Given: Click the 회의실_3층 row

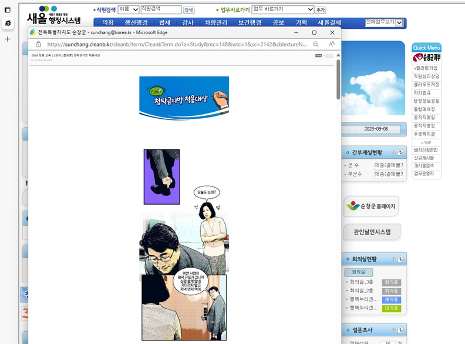Looking at the screenshot, I should coord(373,282).
